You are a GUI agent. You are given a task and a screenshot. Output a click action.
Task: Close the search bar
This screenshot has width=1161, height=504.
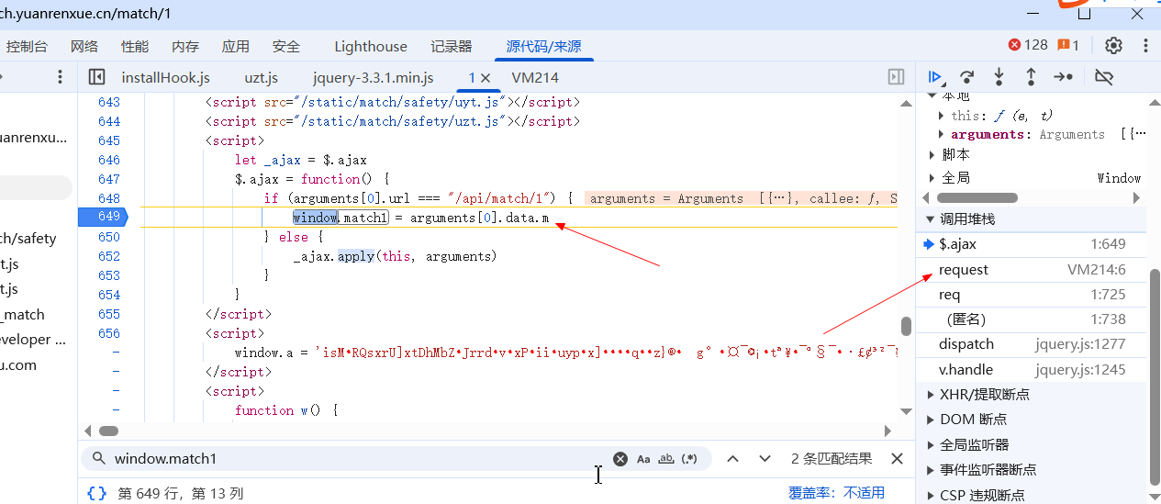(x=898, y=459)
